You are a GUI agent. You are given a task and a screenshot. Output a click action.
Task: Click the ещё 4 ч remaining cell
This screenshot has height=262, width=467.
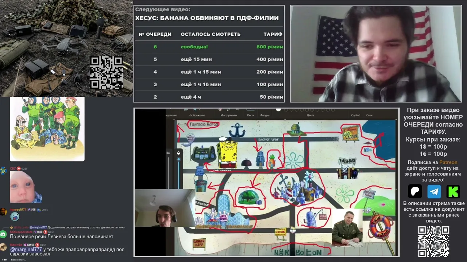191,97
